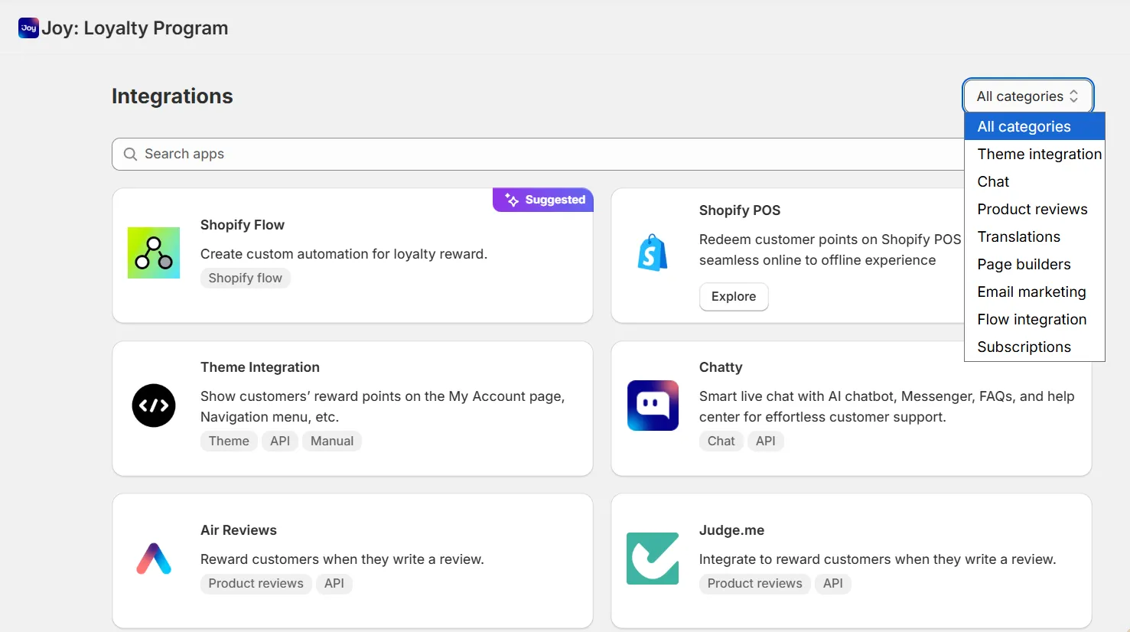1130x632 pixels.
Task: Click 'Create custom automation for loyalty reward.' text
Action: pyautogui.click(x=344, y=254)
